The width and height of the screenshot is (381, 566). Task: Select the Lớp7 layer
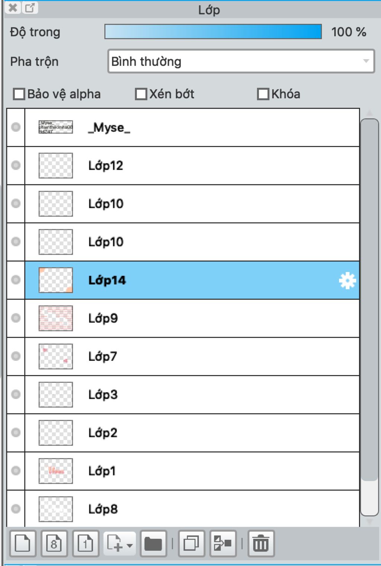point(192,356)
